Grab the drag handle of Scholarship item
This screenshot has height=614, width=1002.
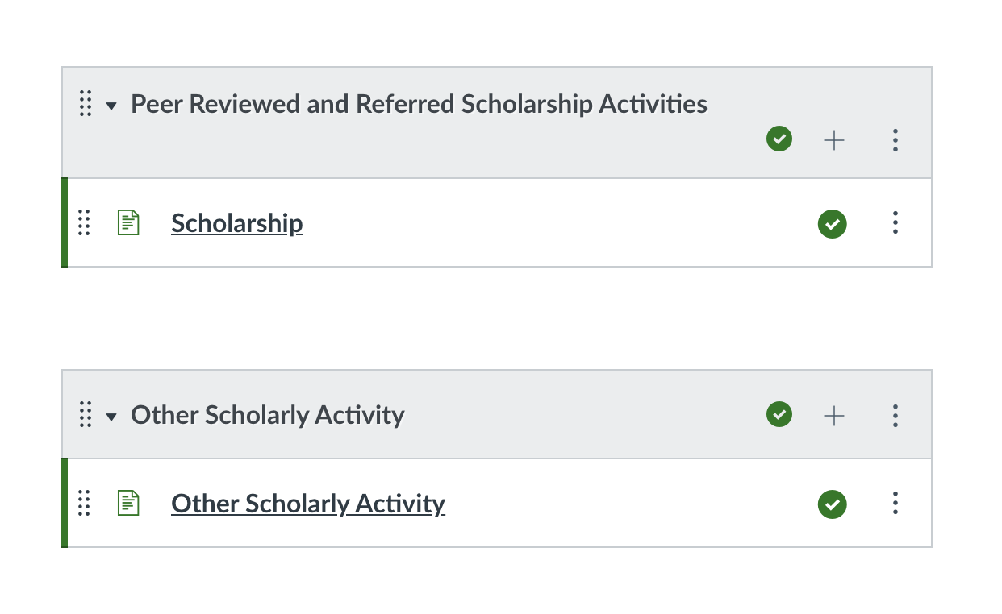(84, 222)
